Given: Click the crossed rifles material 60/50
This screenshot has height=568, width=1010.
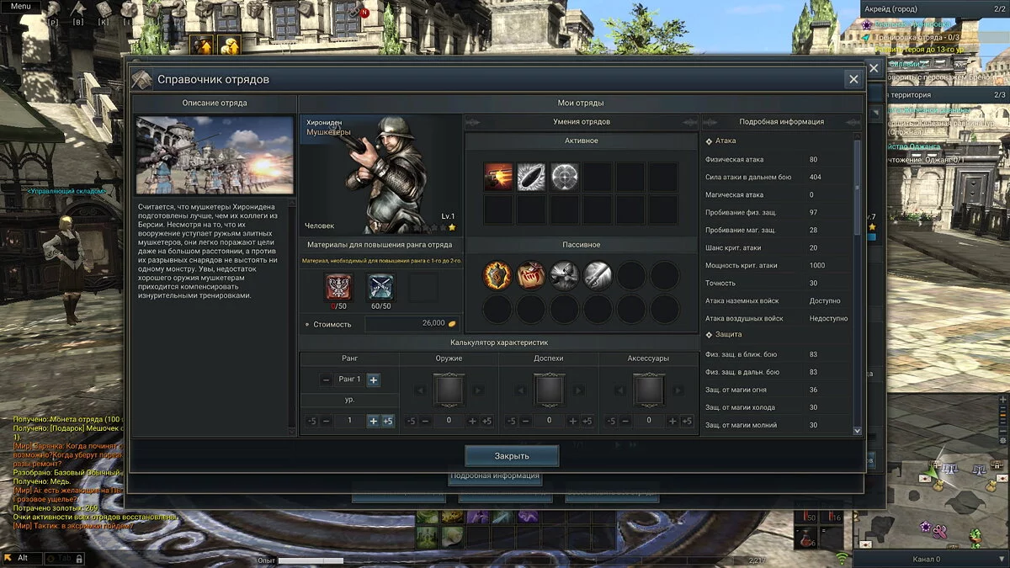Looking at the screenshot, I should click(x=381, y=287).
